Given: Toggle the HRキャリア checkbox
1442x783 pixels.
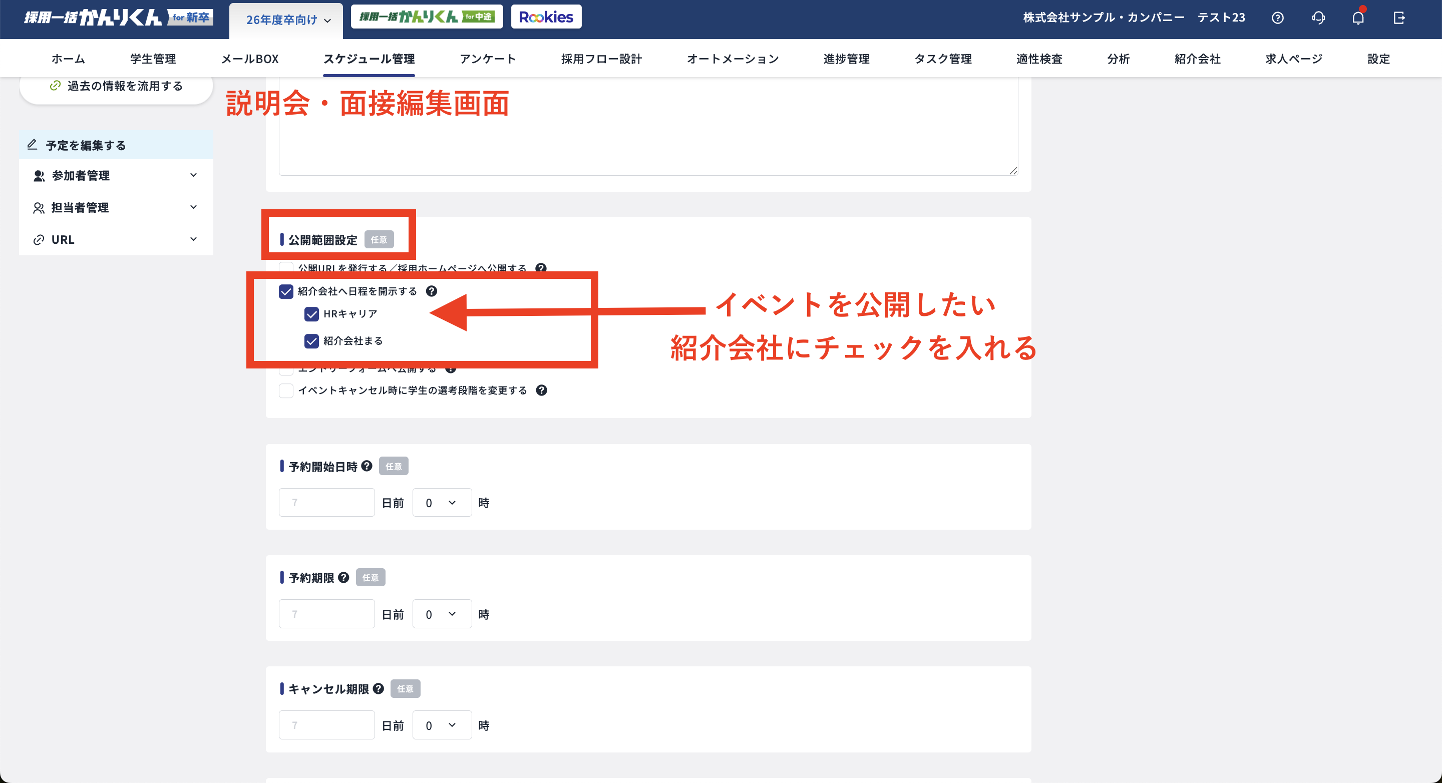Looking at the screenshot, I should (x=311, y=314).
